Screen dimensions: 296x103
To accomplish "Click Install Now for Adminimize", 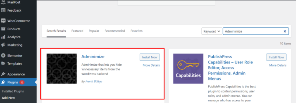I will pyautogui.click(x=150, y=57).
